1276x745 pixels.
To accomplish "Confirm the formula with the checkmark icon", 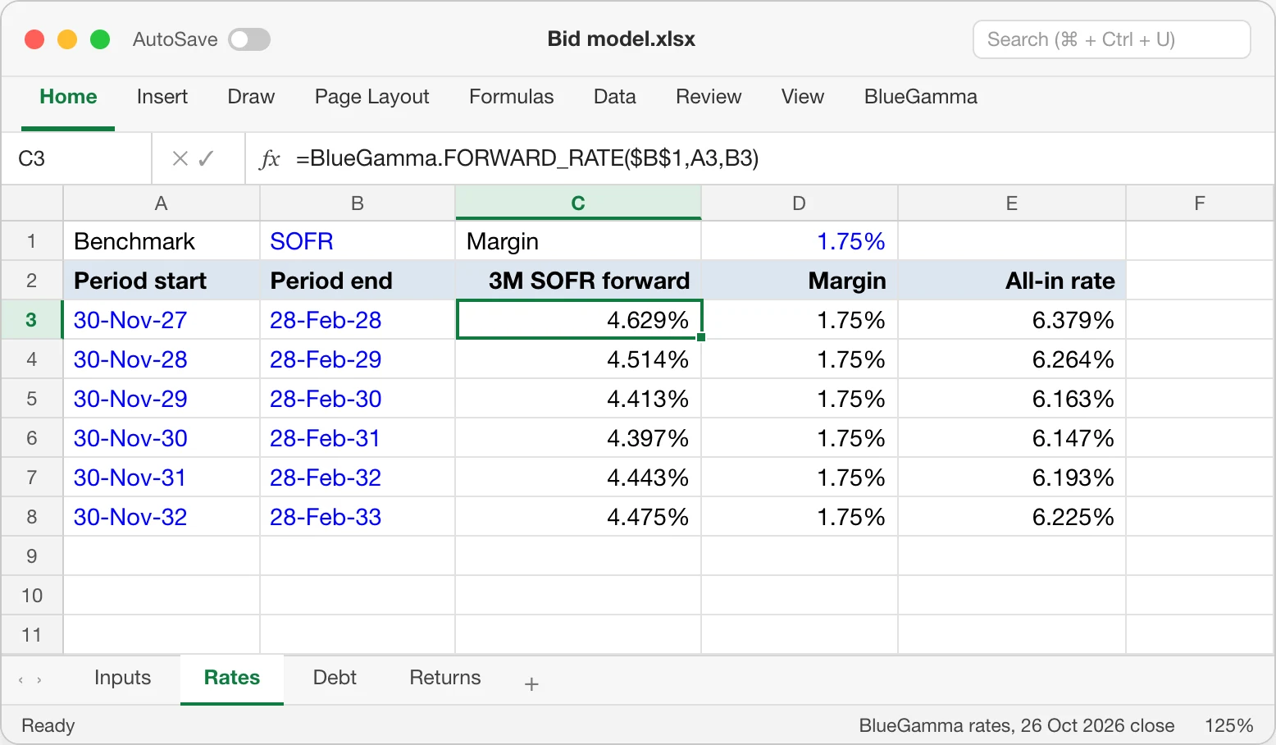I will pos(206,158).
